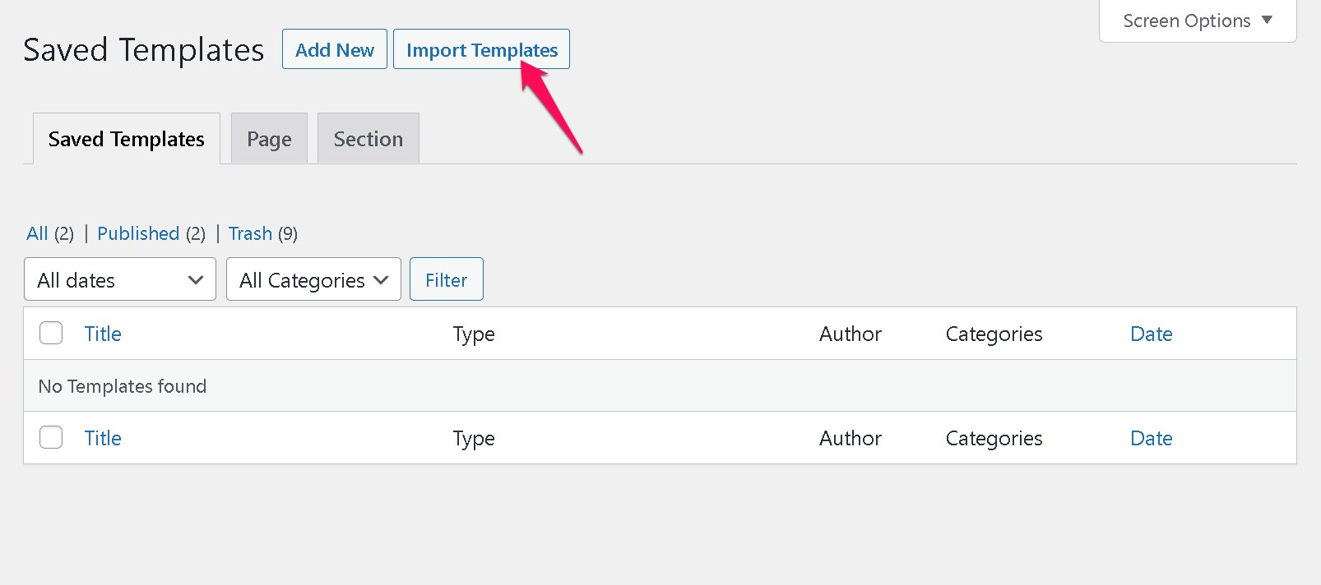Switch to the Page tab
This screenshot has height=585, width=1321.
click(x=269, y=139)
